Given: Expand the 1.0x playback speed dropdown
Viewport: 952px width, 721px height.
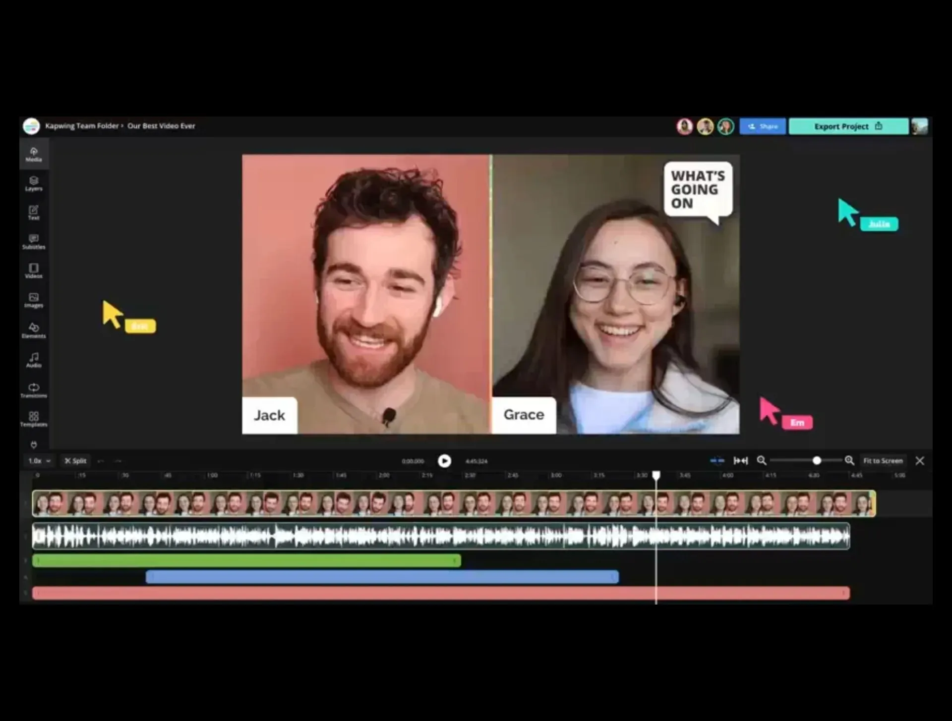Looking at the screenshot, I should point(40,461).
